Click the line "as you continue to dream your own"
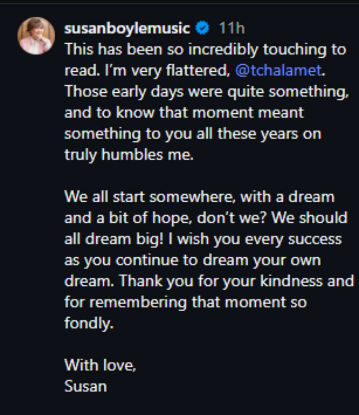The width and height of the screenshot is (359, 415). point(192,260)
